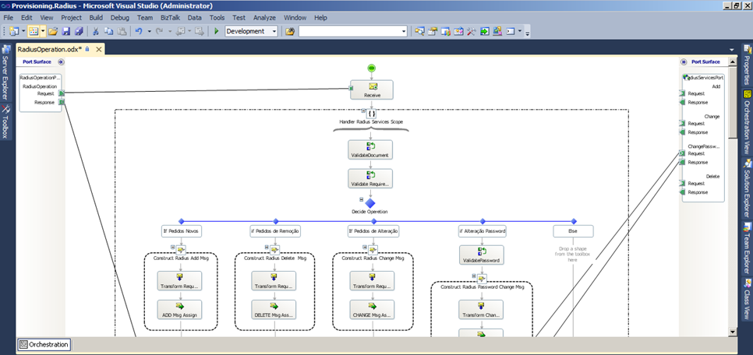753x355 pixels.
Task: Collapse the left Port Surface panel
Action: tap(61, 62)
